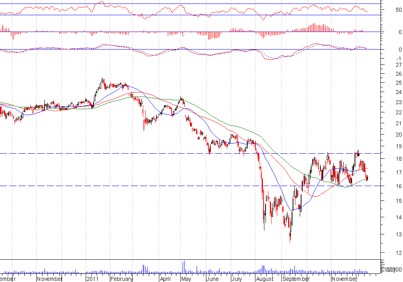This screenshot has width=403, height=282.
Task: Click the 21 price axis label
Action: point(398,123)
